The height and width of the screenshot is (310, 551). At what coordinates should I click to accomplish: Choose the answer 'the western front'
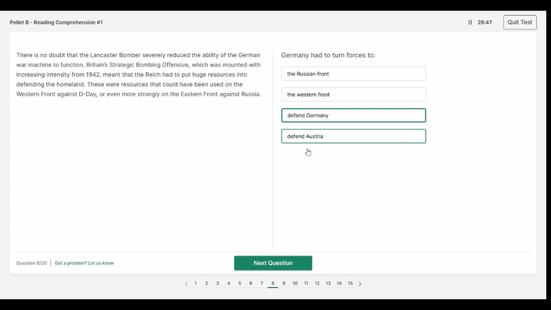point(353,94)
